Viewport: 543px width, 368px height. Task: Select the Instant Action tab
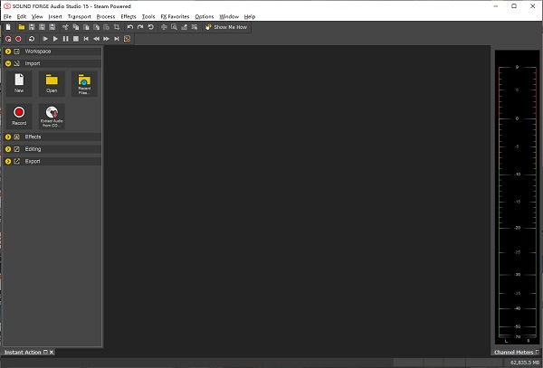(23, 352)
